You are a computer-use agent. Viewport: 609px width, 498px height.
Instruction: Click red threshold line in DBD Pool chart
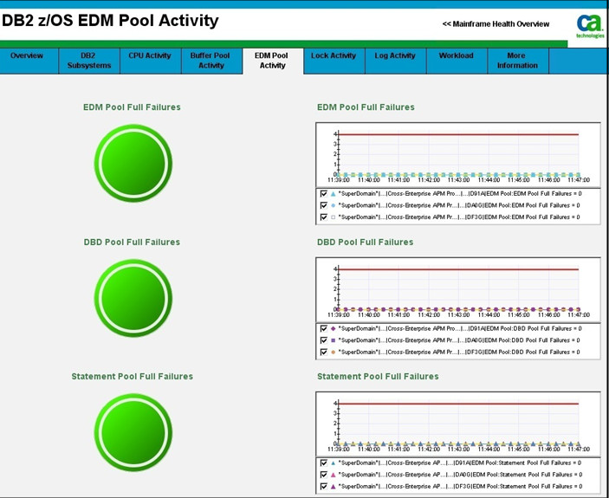(x=458, y=269)
